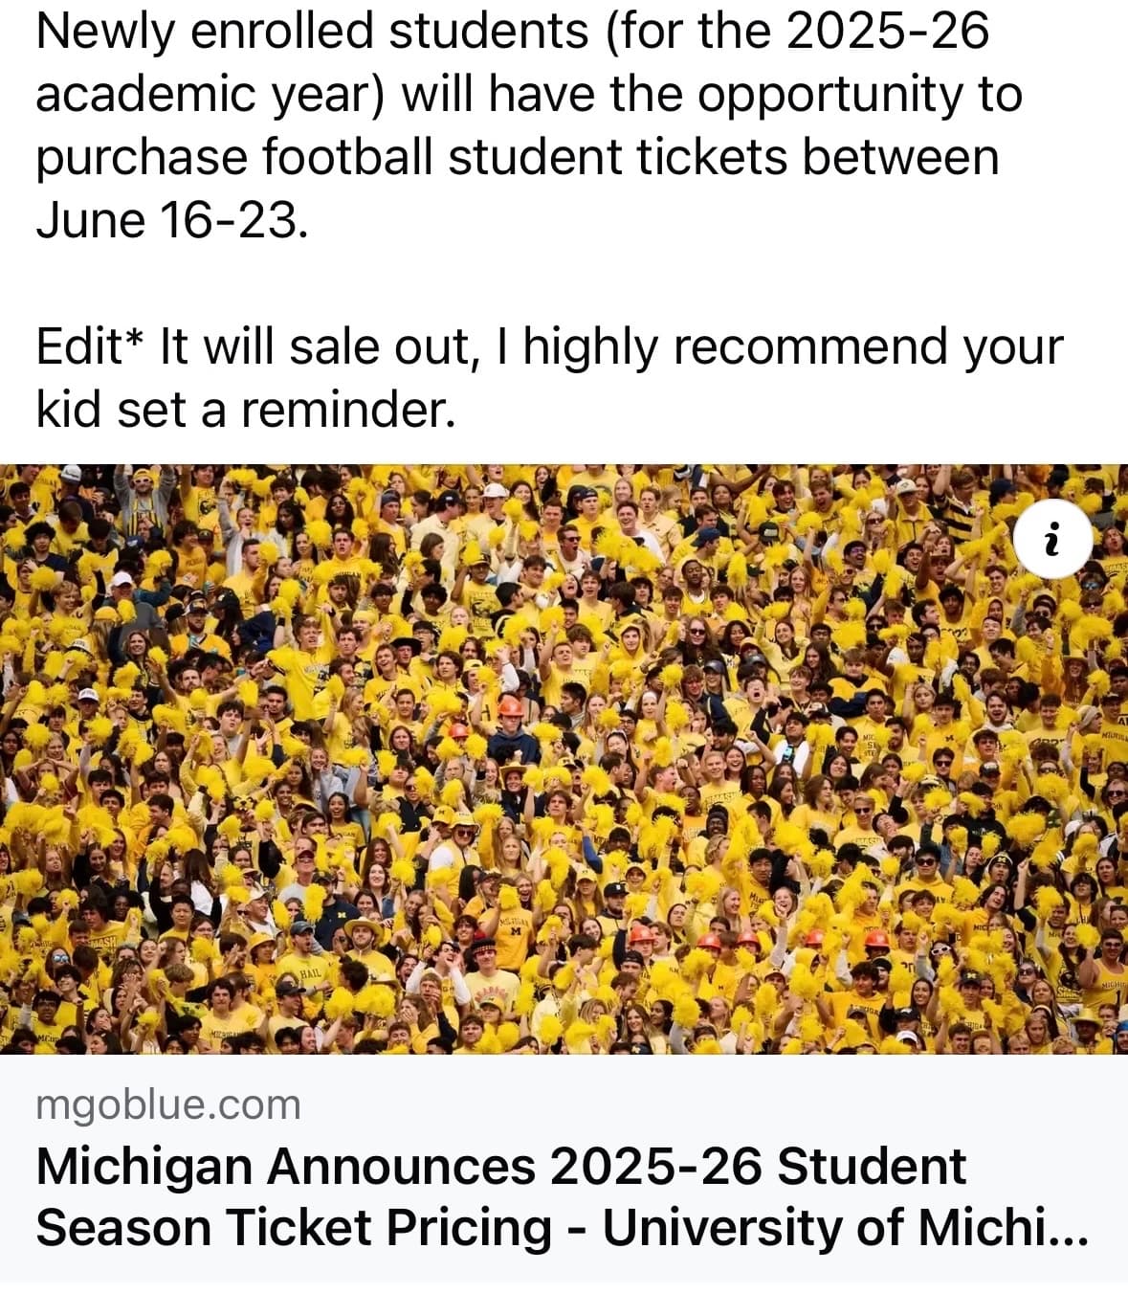Screen dimensions: 1128x1293
Task: Tap the info 'i' icon on photo
Action: (x=1053, y=540)
